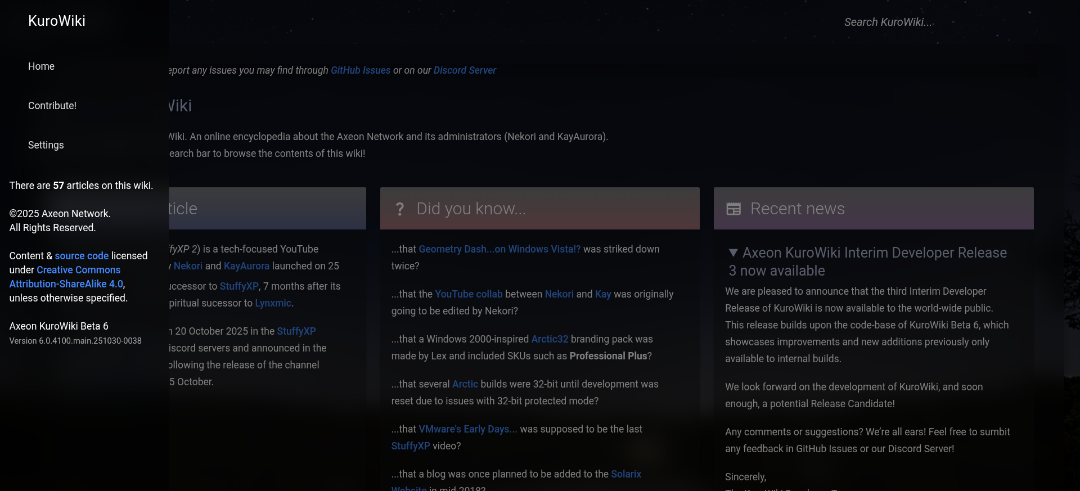Open the VMware's Early Days article link
The image size is (1080, 491).
tap(467, 429)
